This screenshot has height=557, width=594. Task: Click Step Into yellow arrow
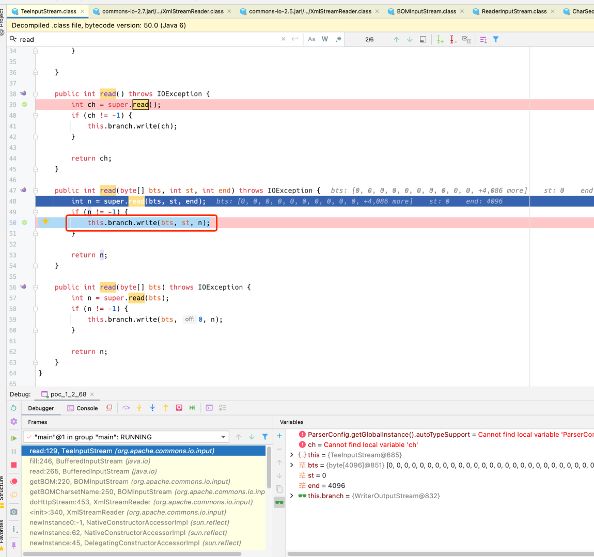(x=139, y=408)
